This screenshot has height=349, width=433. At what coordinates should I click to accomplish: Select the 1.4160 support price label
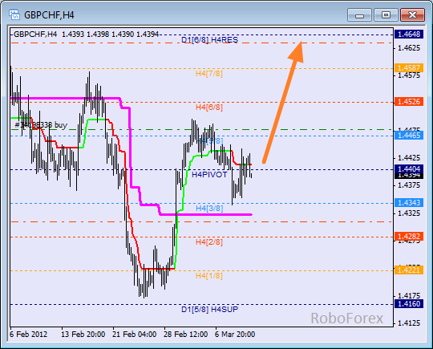click(409, 304)
